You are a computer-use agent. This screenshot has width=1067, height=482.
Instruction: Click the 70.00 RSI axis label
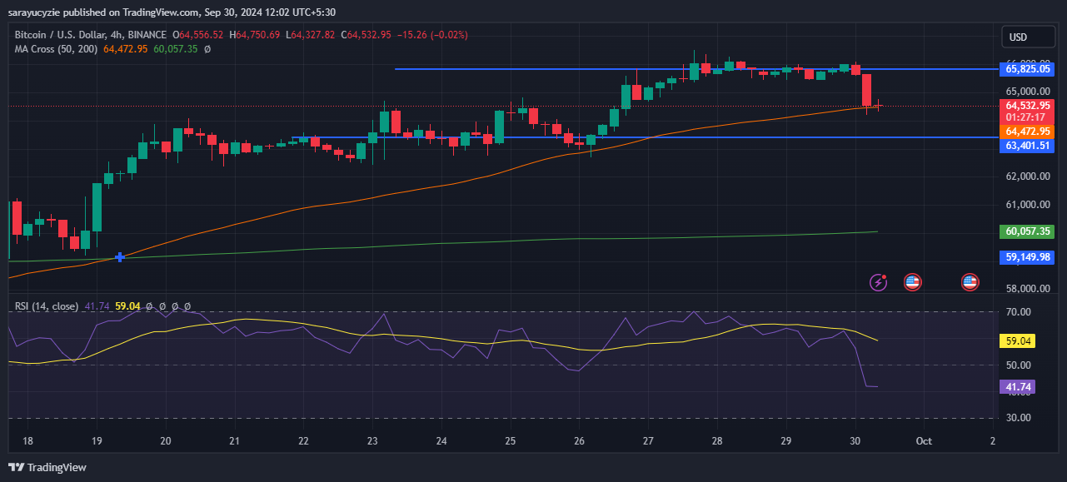coord(1020,312)
